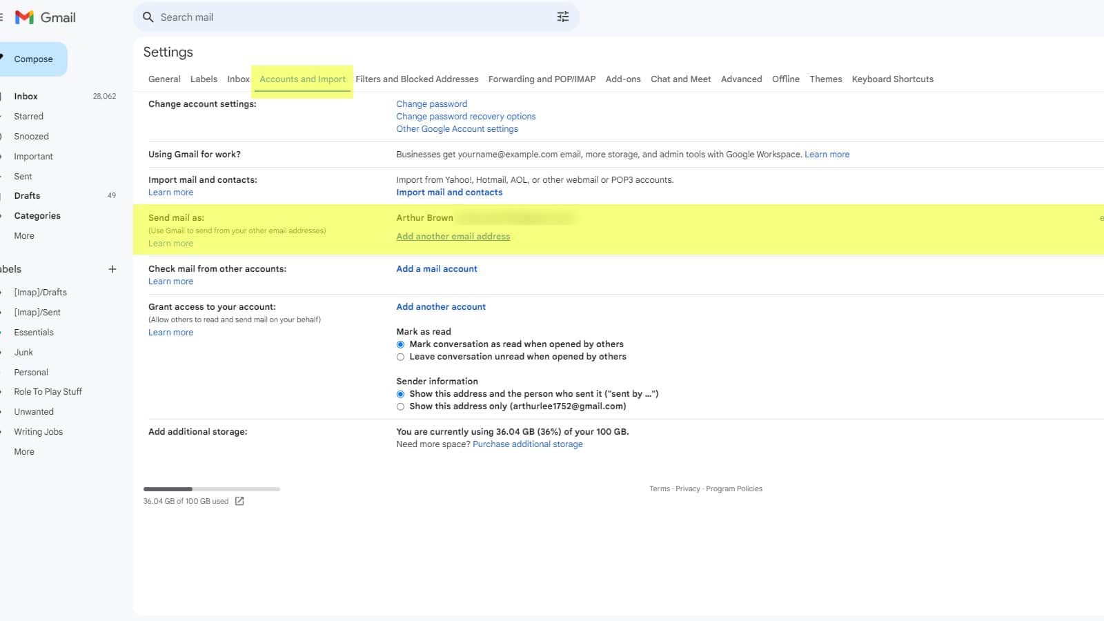Switch to Filters and Blocked Addresses tab

coord(417,79)
